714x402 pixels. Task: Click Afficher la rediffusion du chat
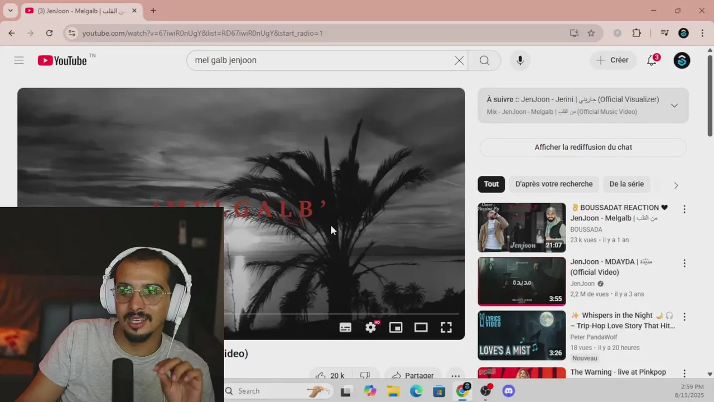583,147
